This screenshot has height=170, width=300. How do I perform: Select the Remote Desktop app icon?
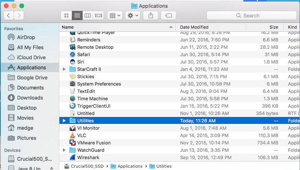(73, 47)
